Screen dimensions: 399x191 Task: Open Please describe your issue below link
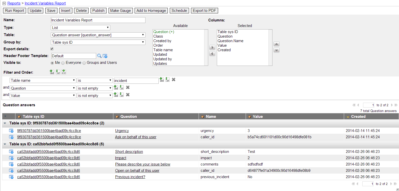point(143,164)
